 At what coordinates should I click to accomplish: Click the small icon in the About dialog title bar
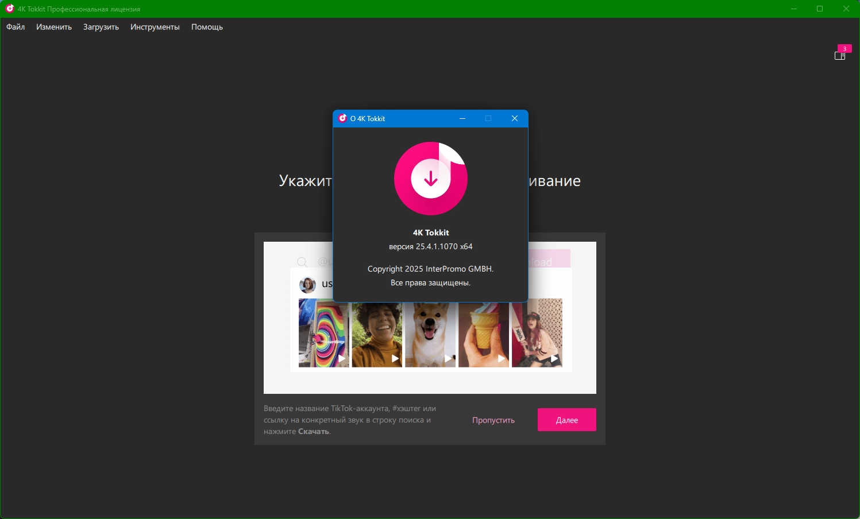click(342, 118)
